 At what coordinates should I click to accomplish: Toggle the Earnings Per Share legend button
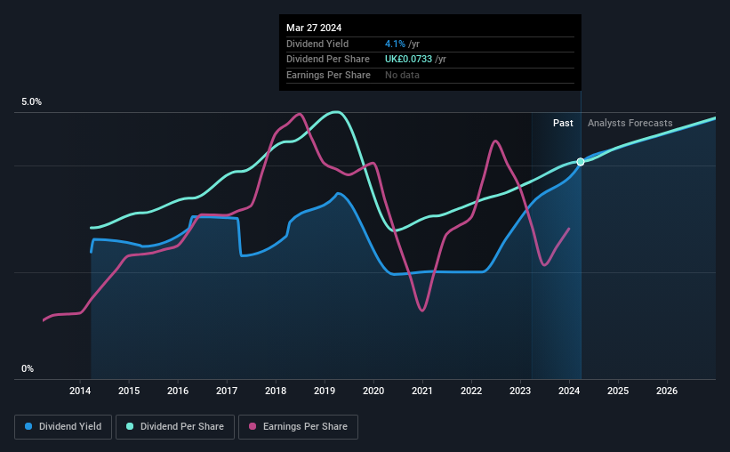[298, 427]
